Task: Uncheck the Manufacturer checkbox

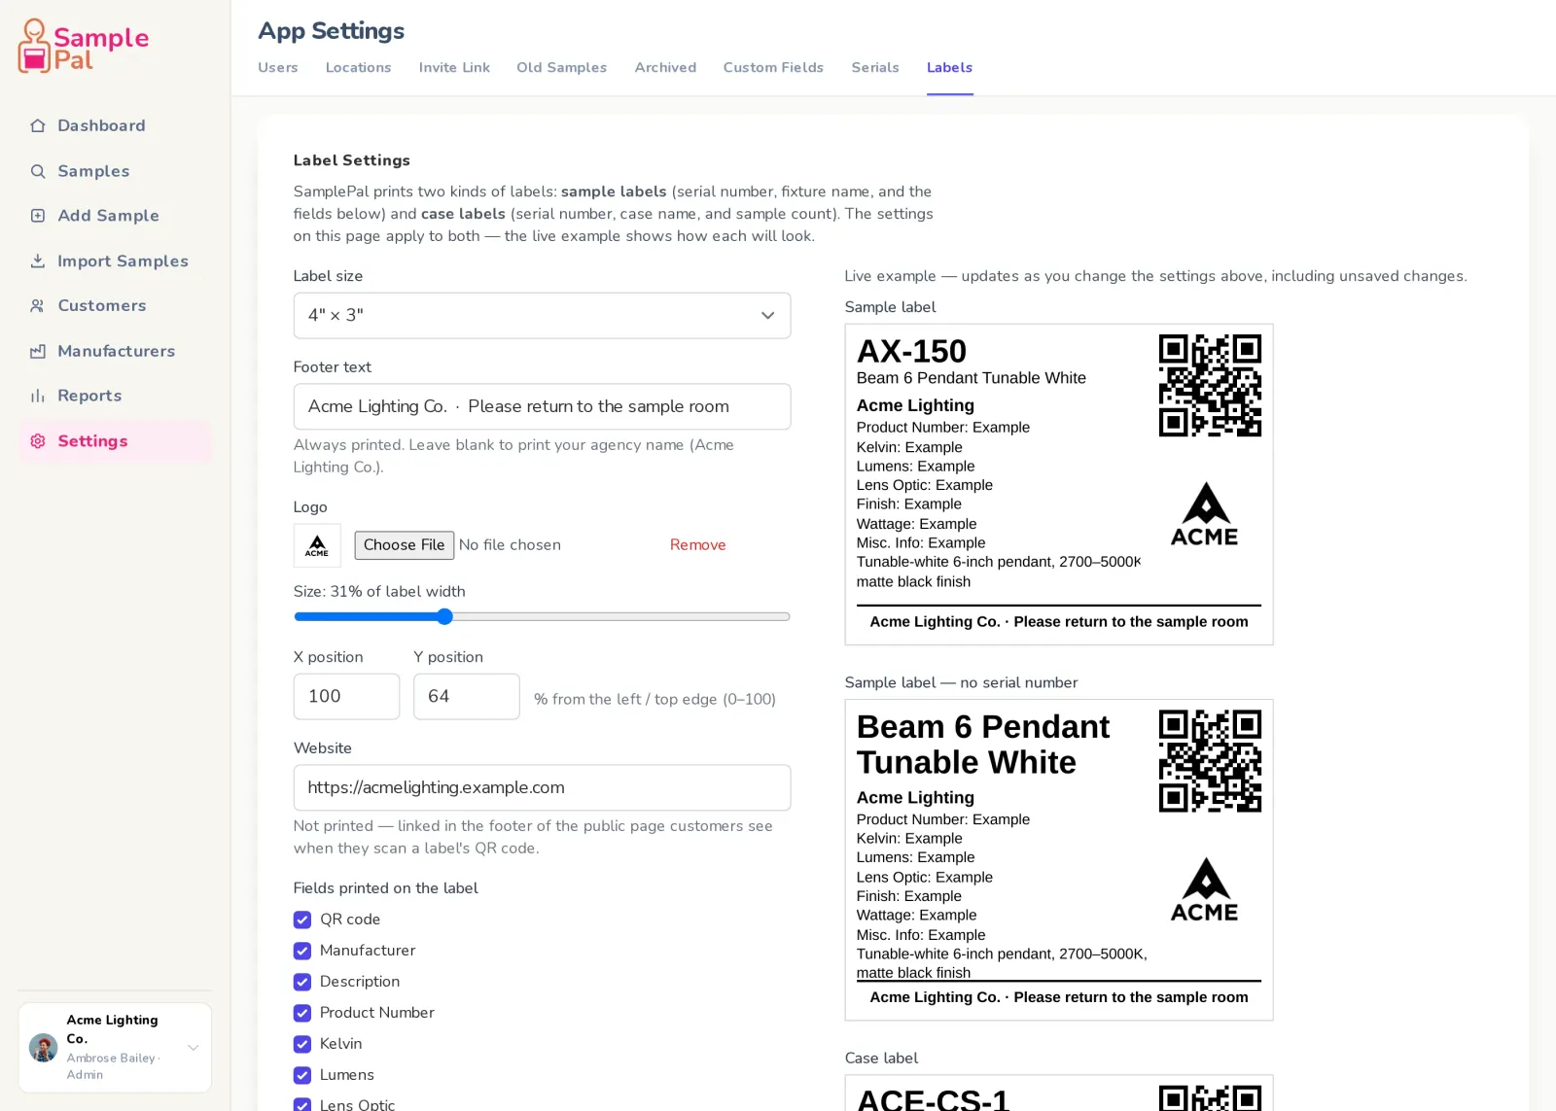Action: click(302, 951)
